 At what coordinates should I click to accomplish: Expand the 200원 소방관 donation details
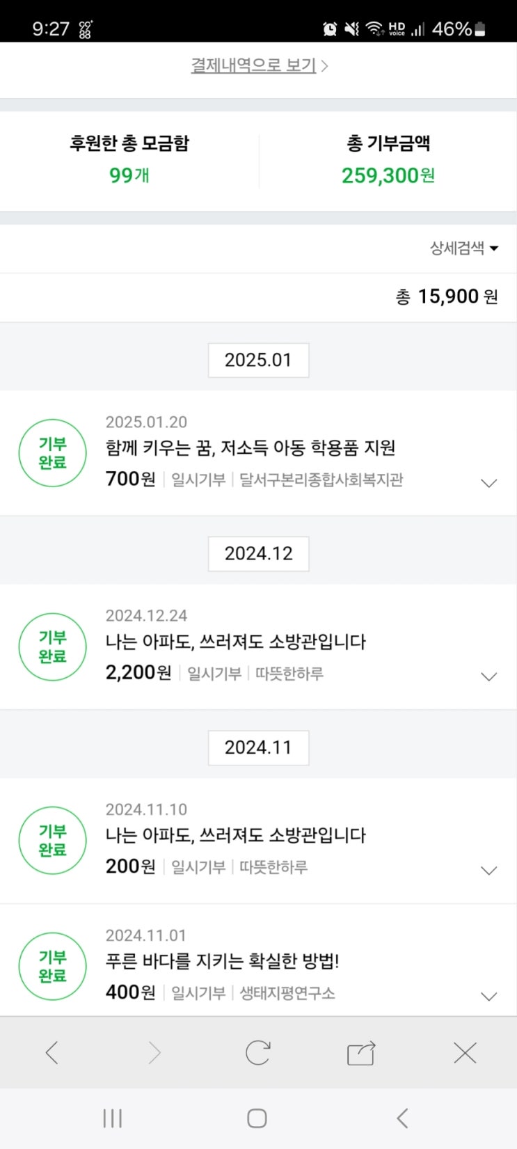click(489, 870)
